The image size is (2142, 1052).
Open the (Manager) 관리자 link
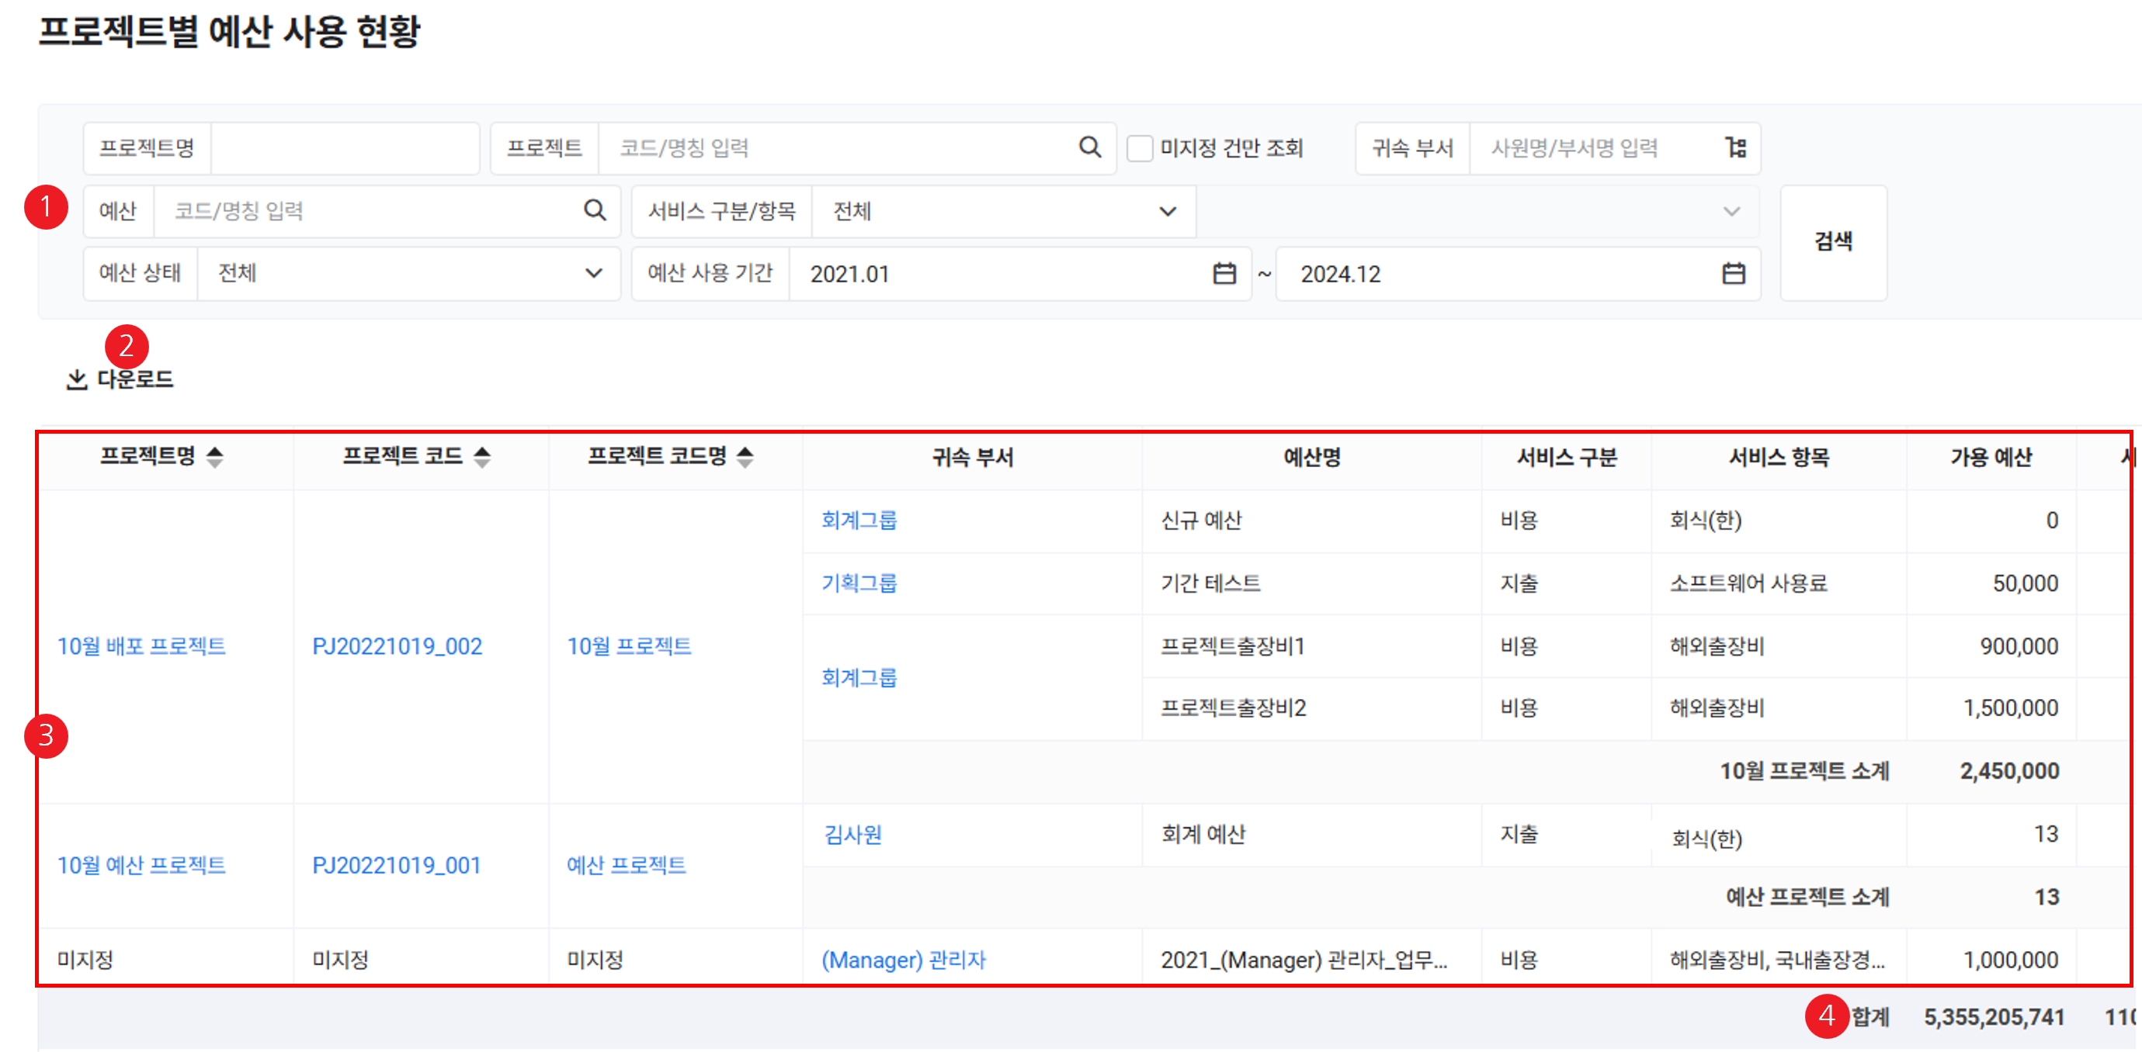(903, 960)
